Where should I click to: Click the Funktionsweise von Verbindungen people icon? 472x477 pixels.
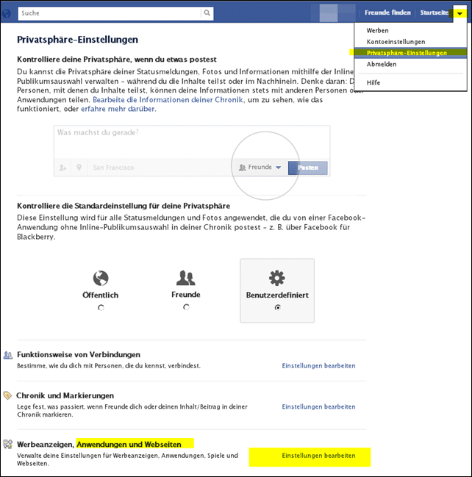point(8,355)
